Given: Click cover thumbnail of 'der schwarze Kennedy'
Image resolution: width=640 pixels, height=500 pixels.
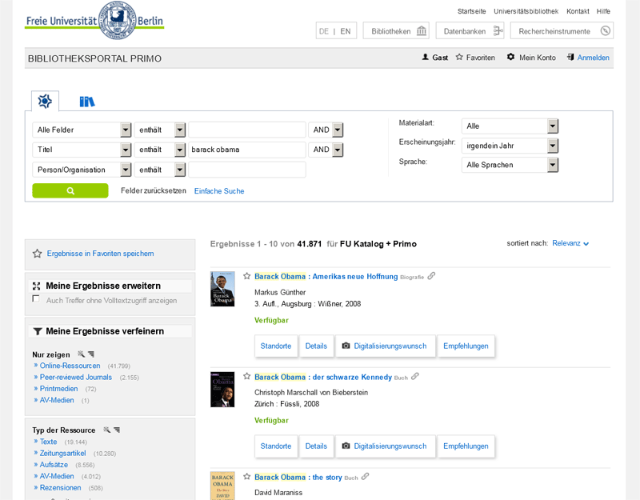Looking at the screenshot, I should coord(222,390).
